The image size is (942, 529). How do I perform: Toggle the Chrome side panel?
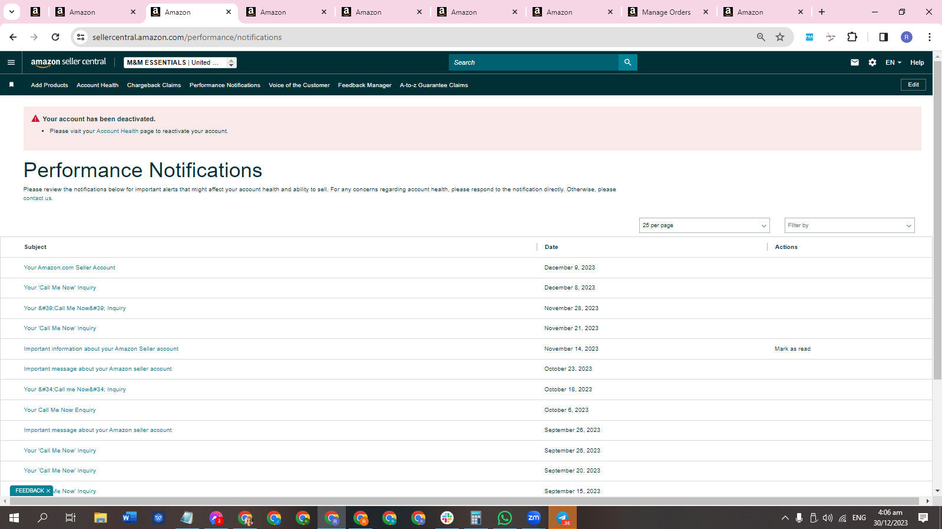(x=884, y=37)
